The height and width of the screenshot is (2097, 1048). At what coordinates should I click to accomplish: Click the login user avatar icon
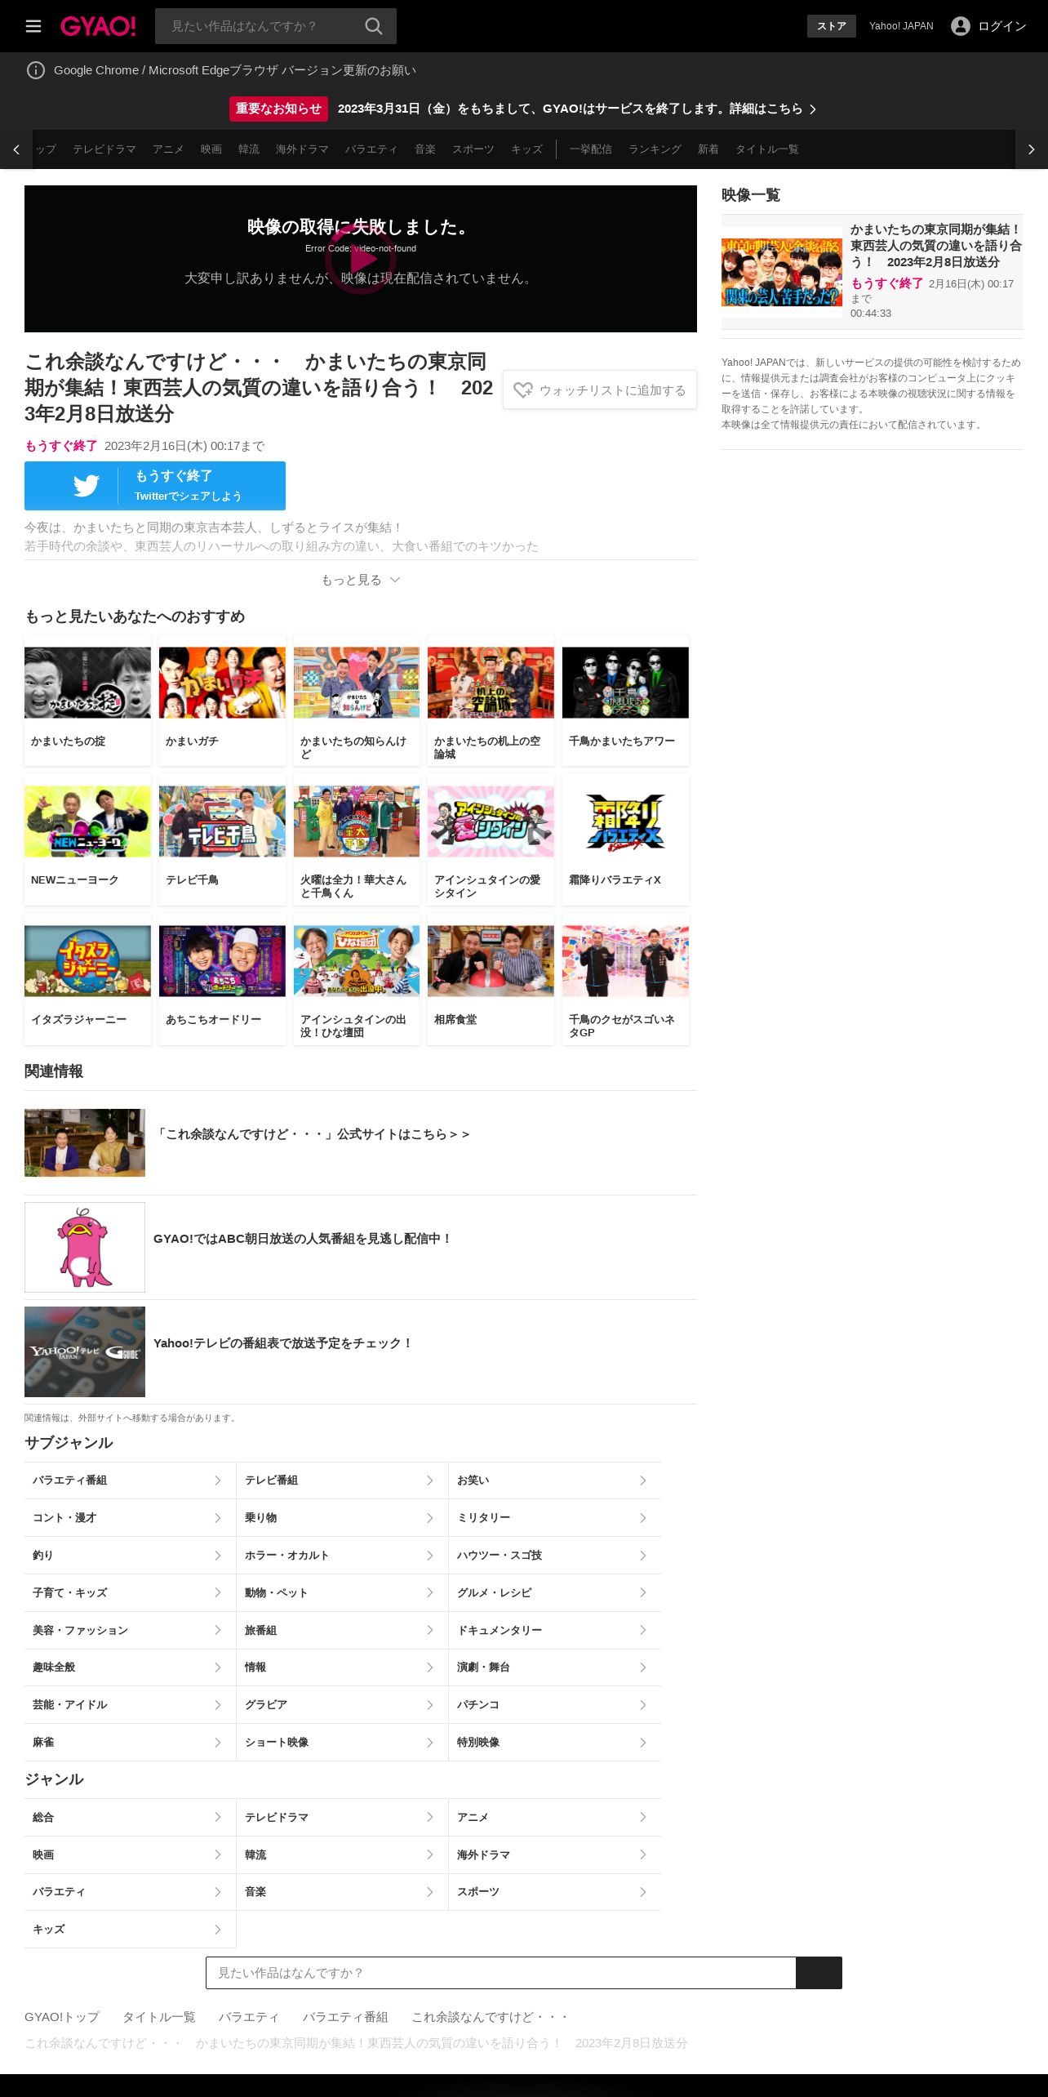click(961, 26)
